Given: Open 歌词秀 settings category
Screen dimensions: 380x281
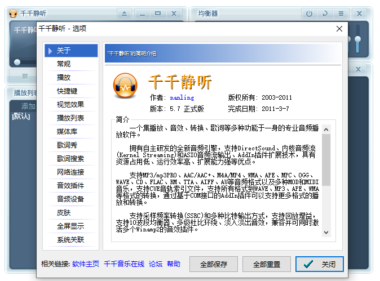Looking at the screenshot, I should coord(67,145).
